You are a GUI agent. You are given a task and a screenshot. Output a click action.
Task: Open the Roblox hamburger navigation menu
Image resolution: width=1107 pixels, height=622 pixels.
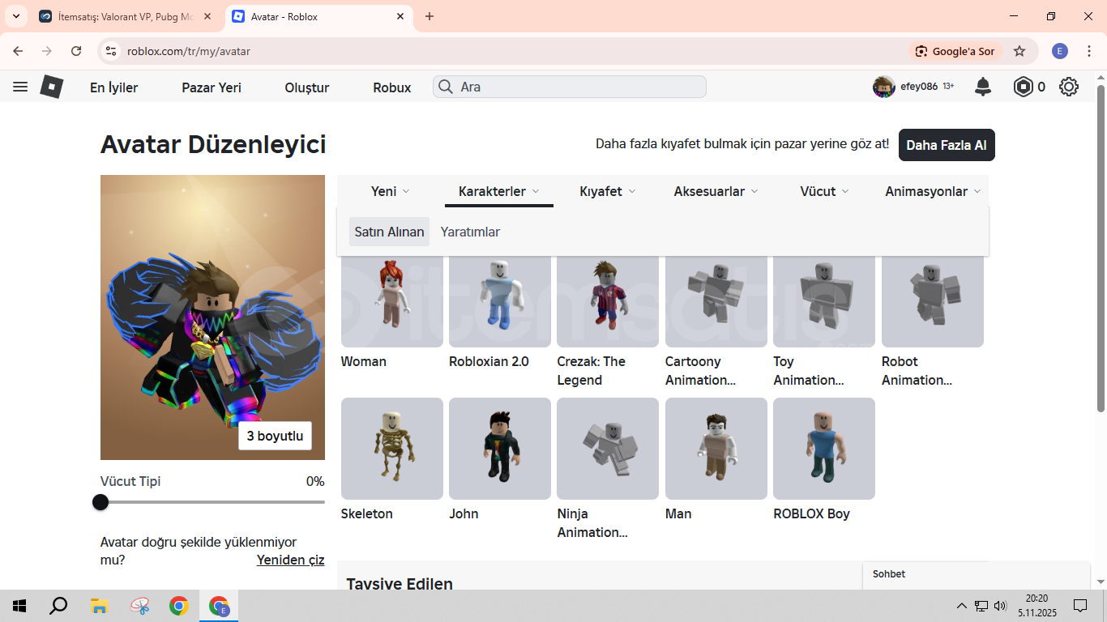click(20, 87)
